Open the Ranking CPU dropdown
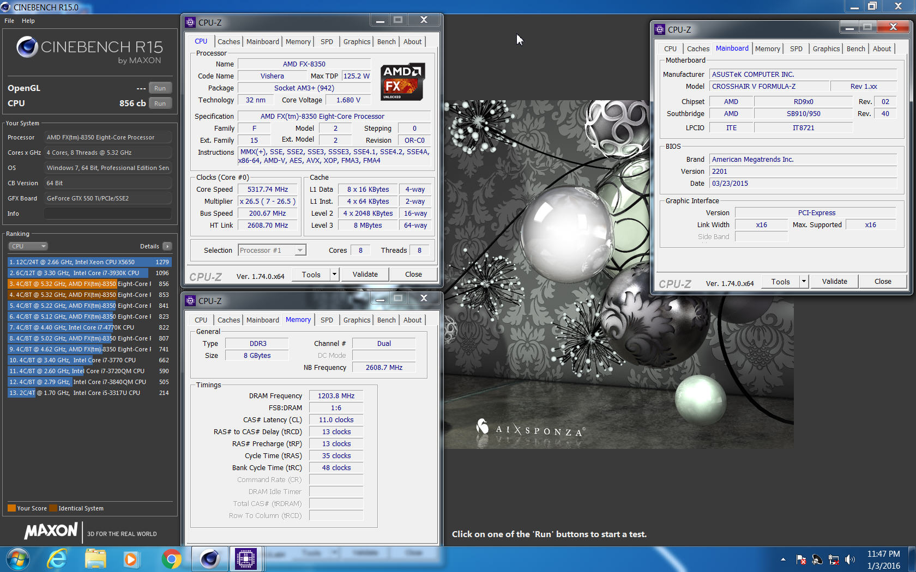The height and width of the screenshot is (572, 916). 28,246
